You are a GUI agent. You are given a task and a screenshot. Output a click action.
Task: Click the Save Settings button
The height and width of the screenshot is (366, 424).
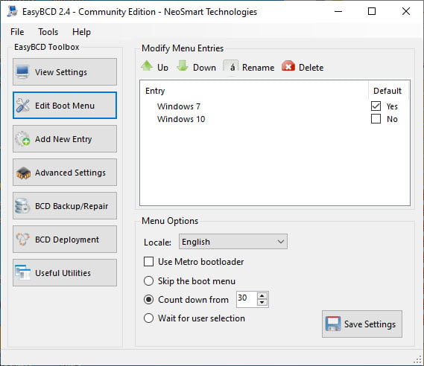pos(362,324)
